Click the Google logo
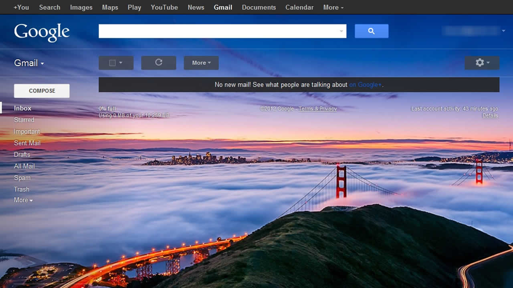The image size is (513, 288). tap(42, 32)
